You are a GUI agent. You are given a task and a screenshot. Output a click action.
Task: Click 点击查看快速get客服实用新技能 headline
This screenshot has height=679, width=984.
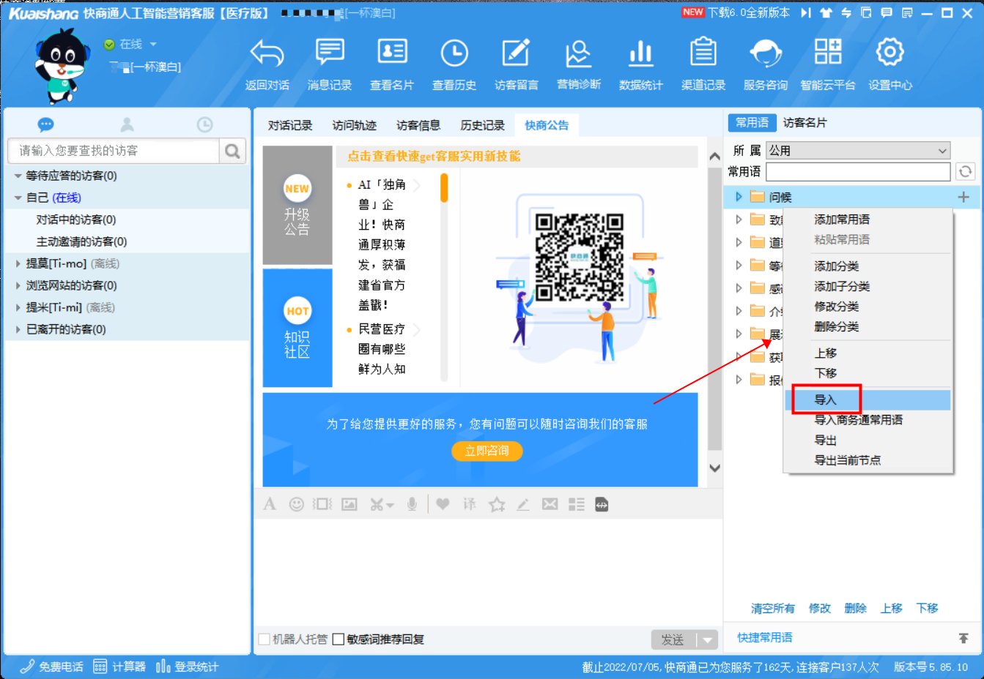(434, 156)
